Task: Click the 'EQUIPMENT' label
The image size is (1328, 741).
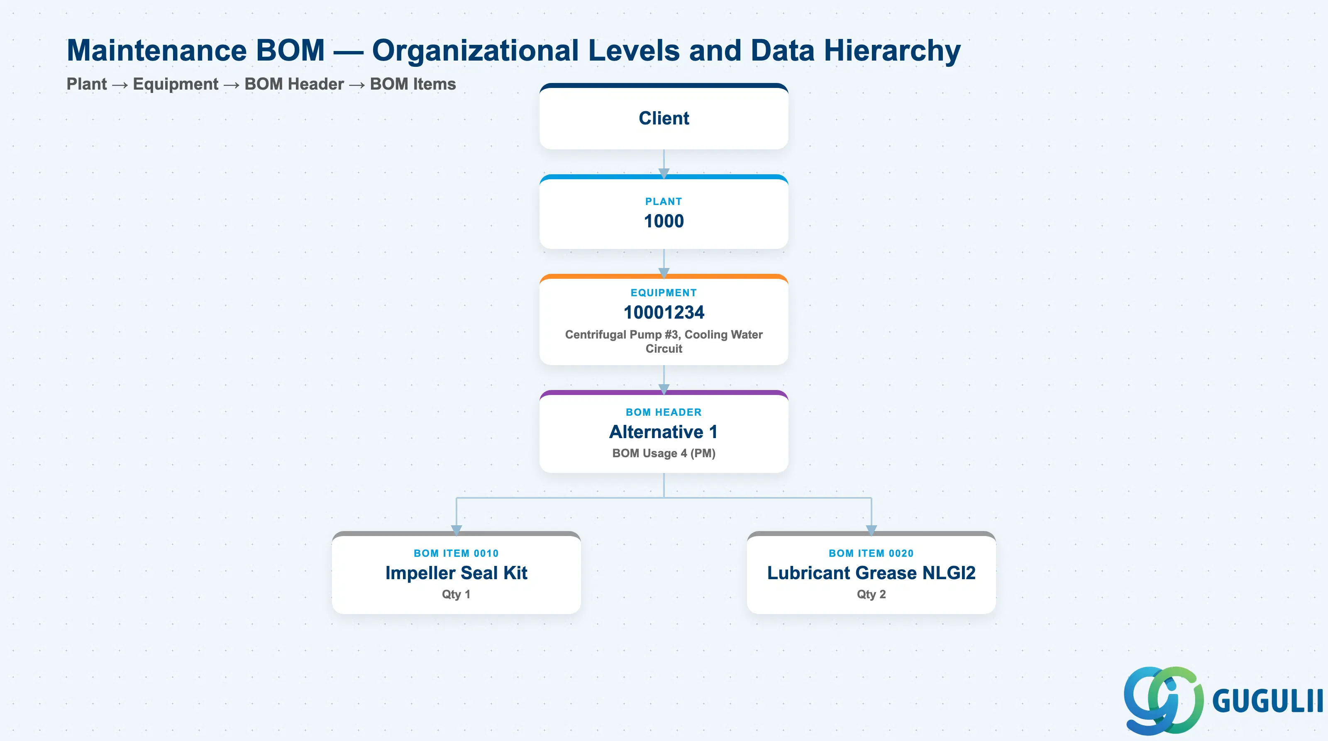Action: [x=664, y=292]
